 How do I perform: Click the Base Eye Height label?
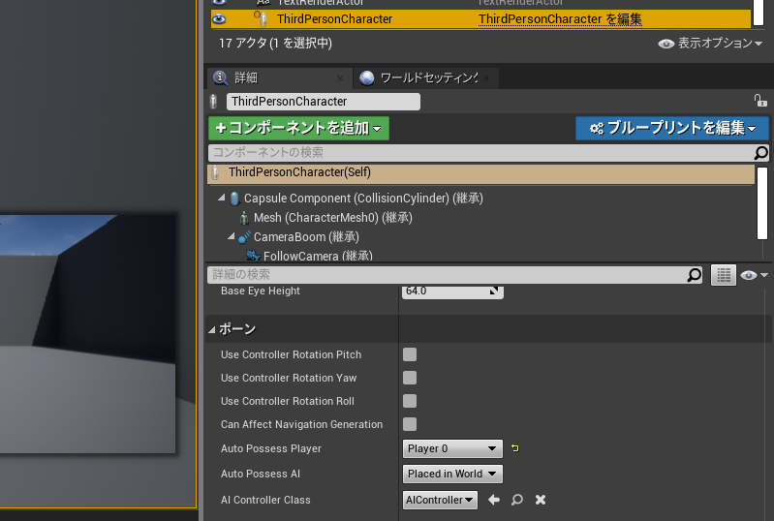pyautogui.click(x=261, y=291)
